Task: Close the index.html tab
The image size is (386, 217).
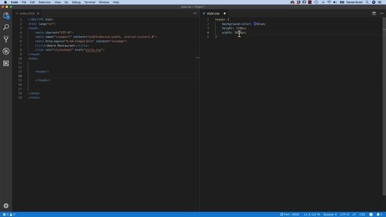Action: coord(38,13)
